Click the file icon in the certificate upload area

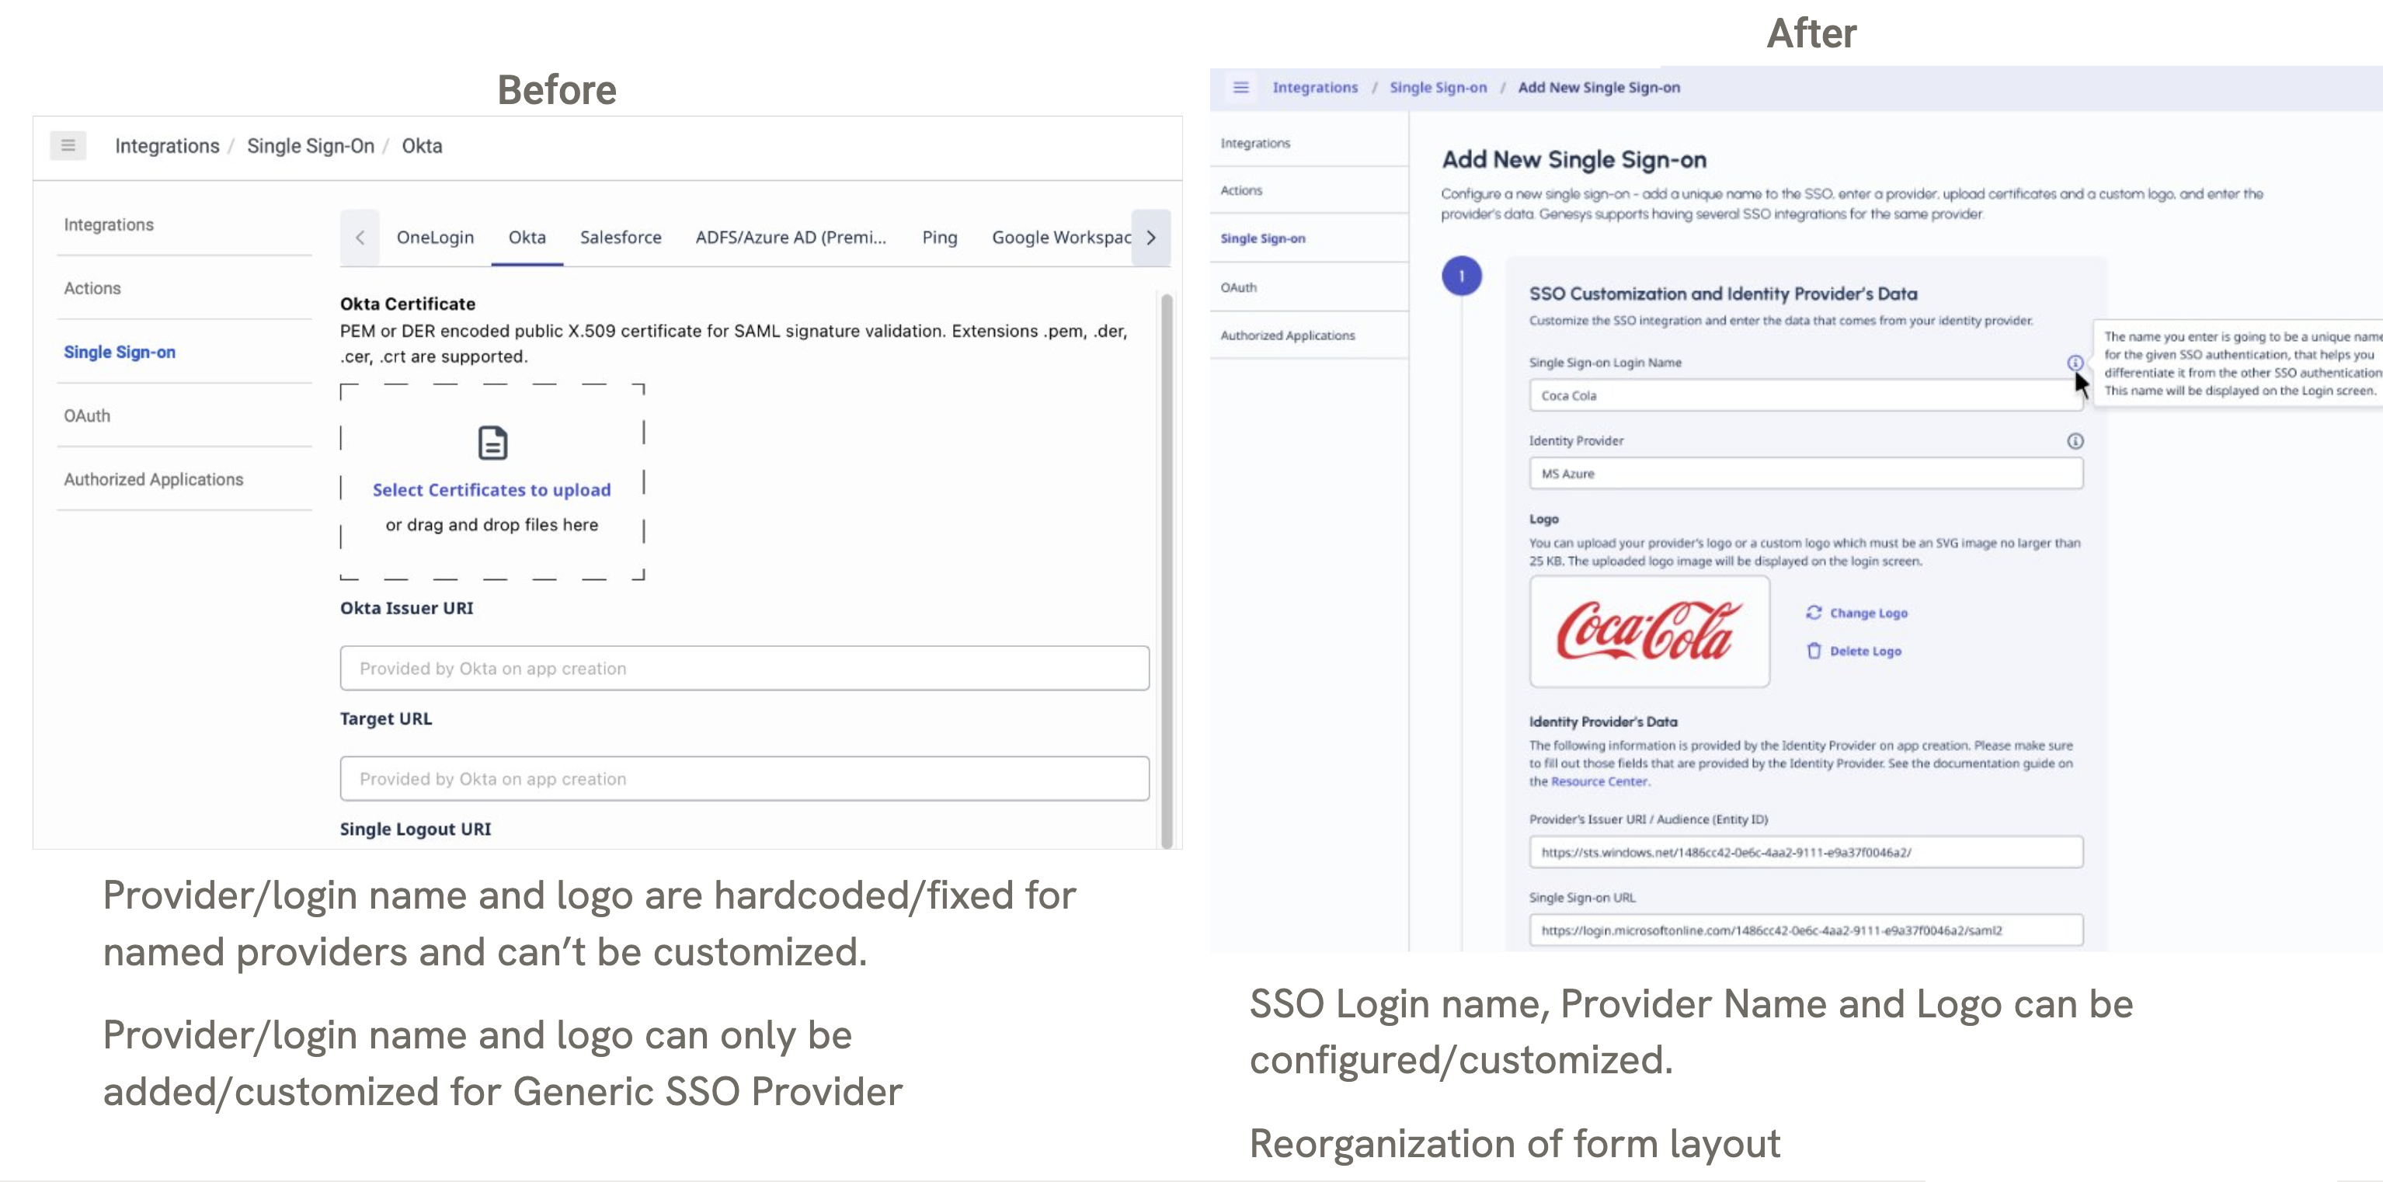click(492, 443)
